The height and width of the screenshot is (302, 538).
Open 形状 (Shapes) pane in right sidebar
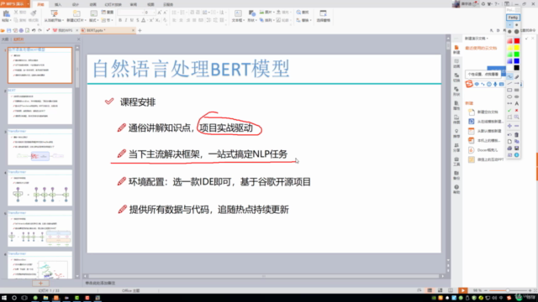(456, 91)
